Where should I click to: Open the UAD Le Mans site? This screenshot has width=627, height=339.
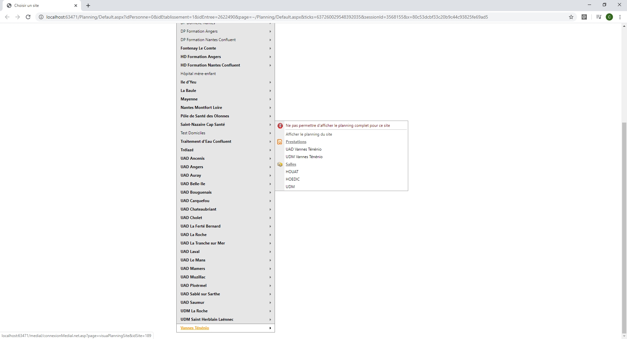[193, 260]
